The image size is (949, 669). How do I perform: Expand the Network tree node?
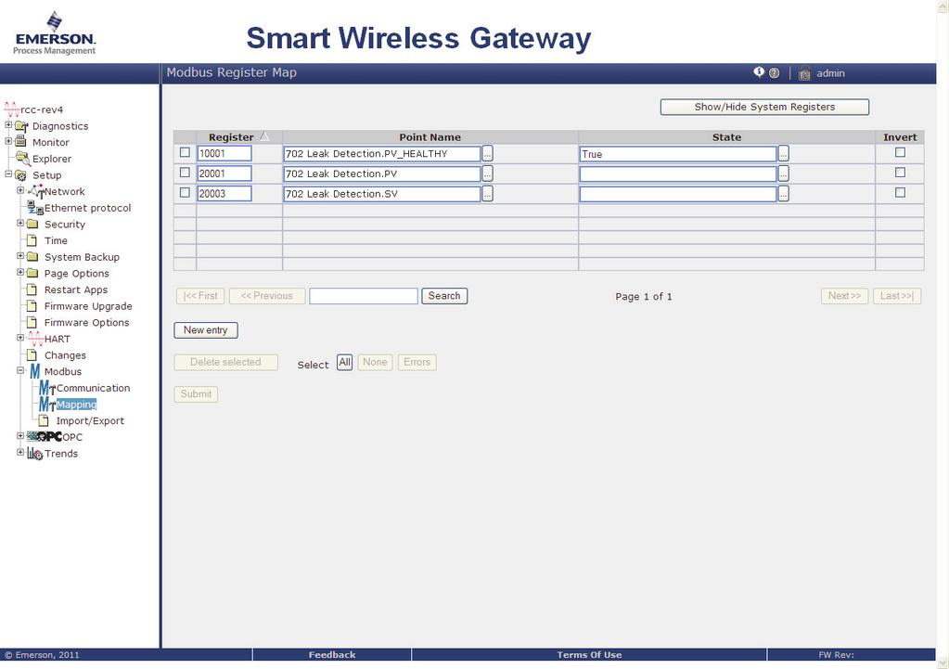(x=20, y=190)
